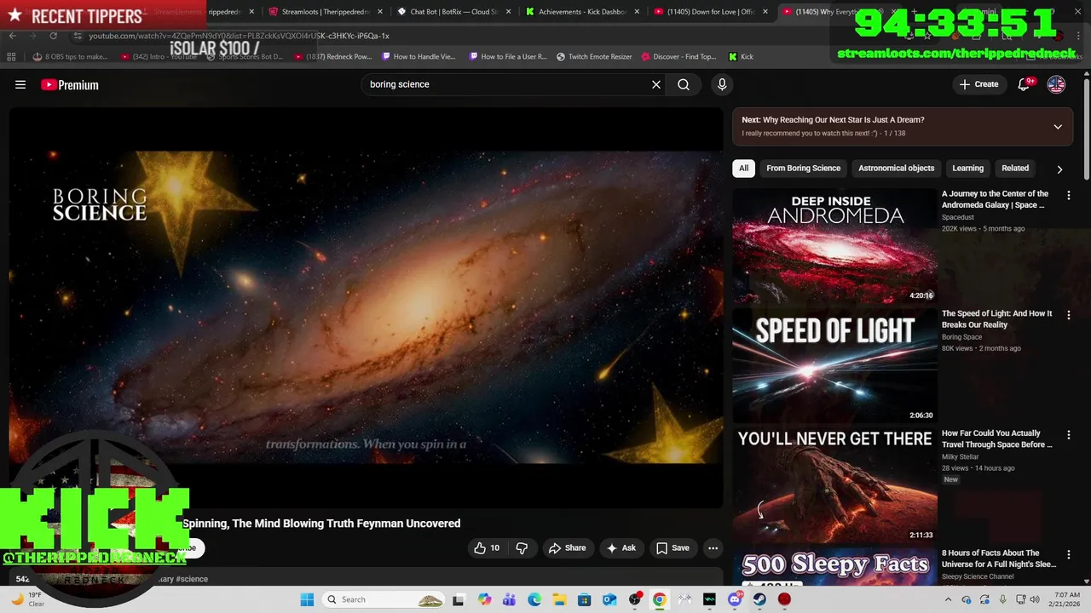
Task: Open Twitch Emote Resizer bookmark
Action: [x=594, y=57]
